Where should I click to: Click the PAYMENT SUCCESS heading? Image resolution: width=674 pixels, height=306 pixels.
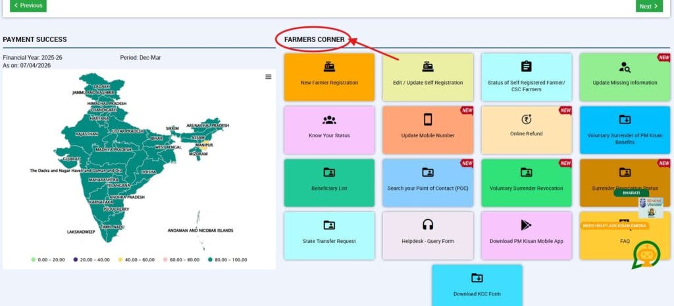coord(35,39)
